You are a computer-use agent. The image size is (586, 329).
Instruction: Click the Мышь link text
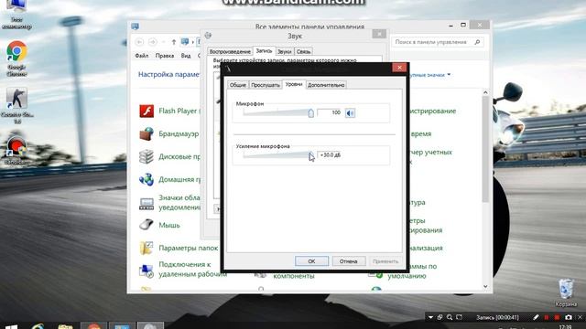169,226
